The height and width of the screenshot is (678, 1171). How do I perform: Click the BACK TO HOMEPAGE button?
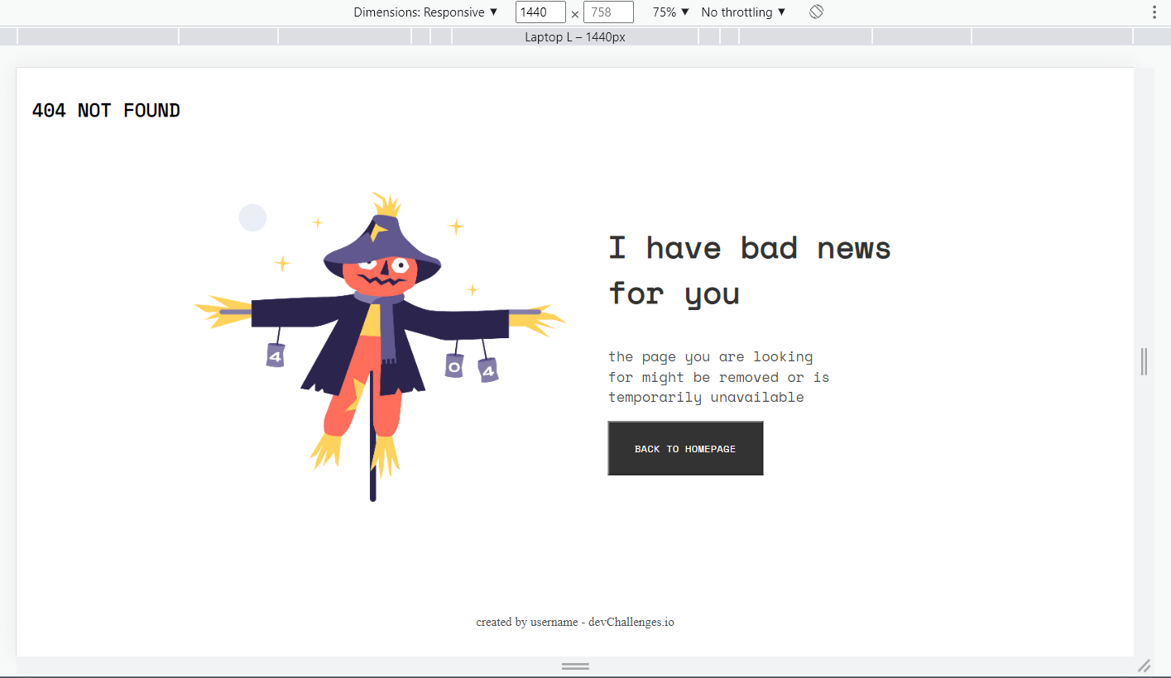coord(685,448)
